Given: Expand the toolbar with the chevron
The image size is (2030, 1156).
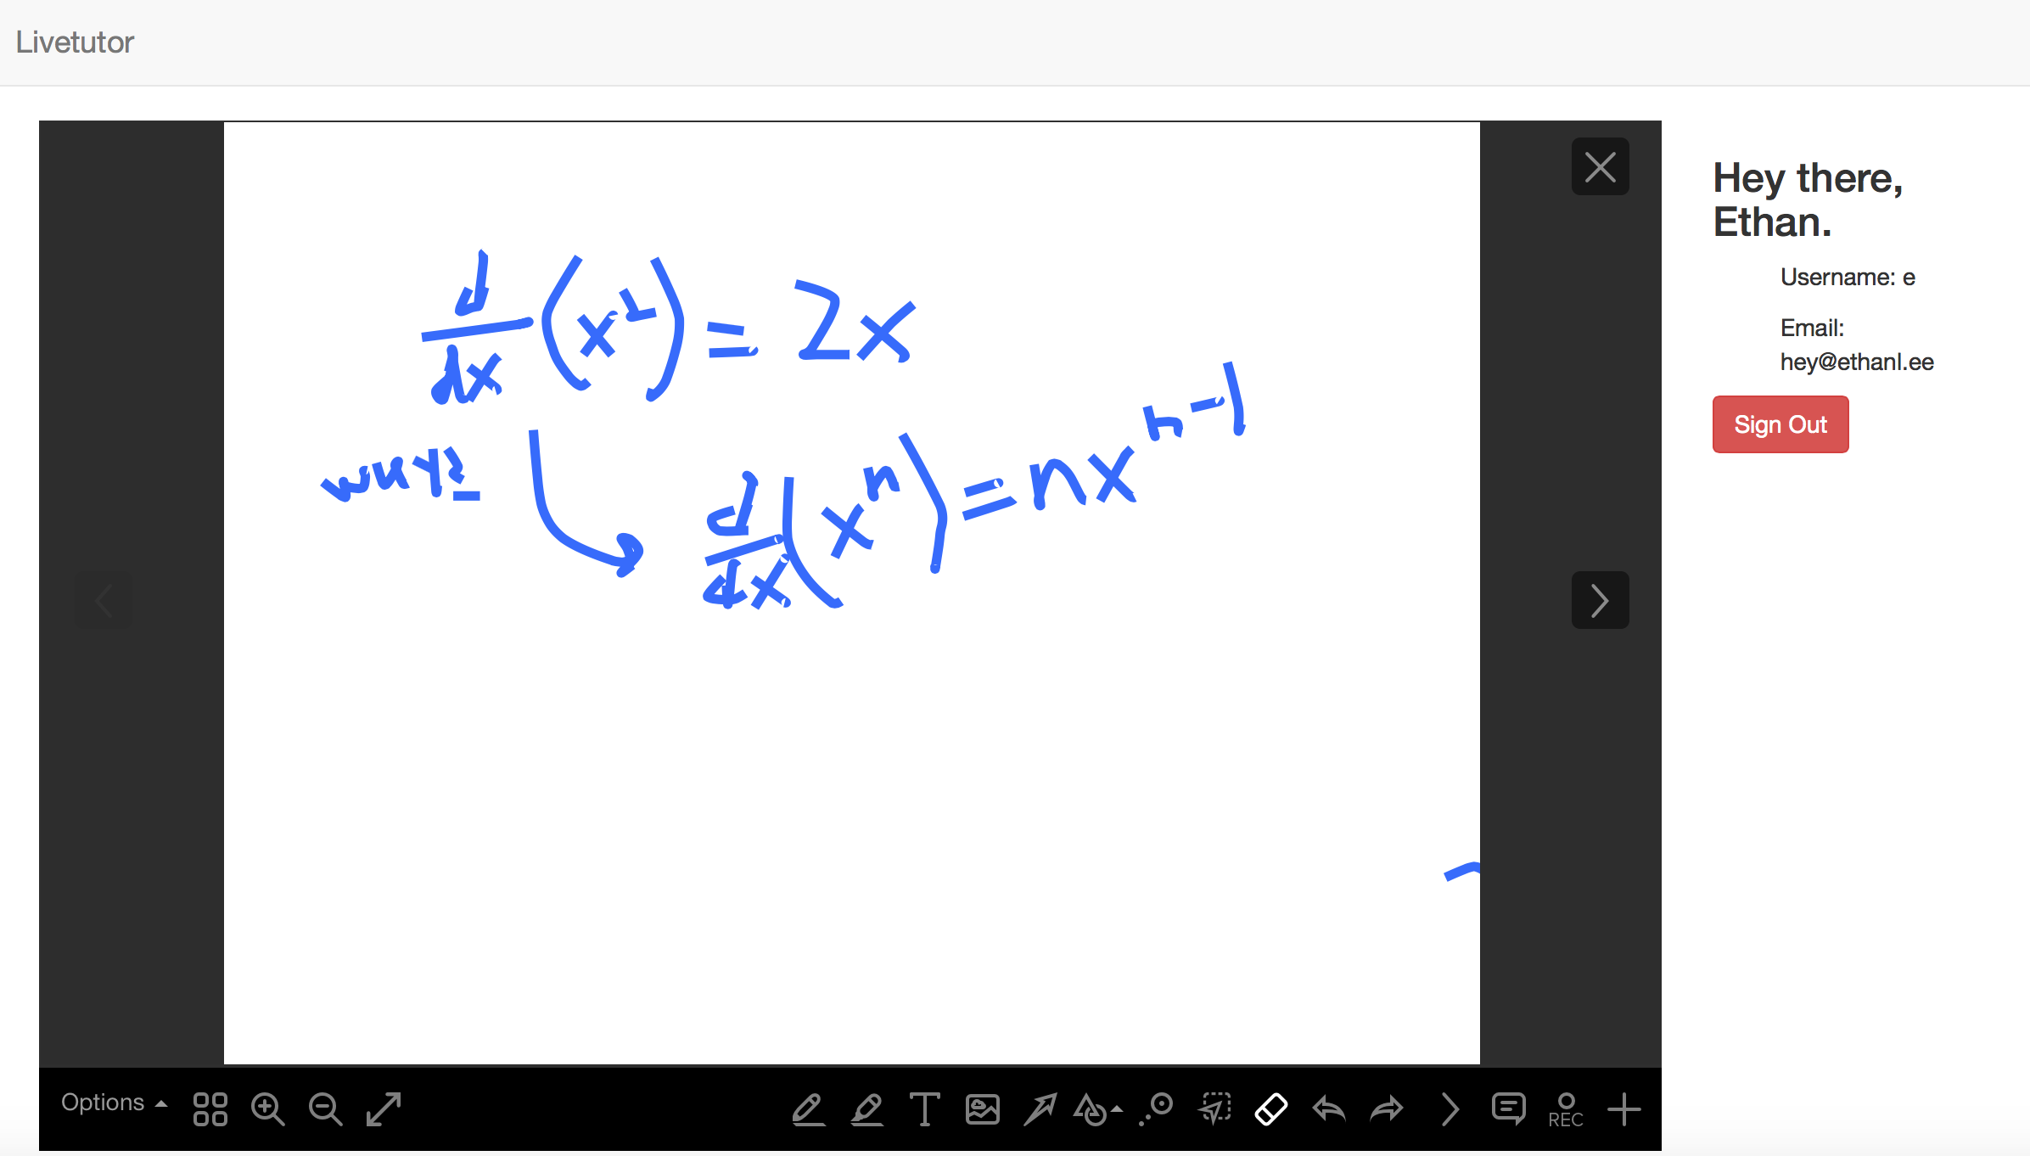Looking at the screenshot, I should pos(1450,1108).
